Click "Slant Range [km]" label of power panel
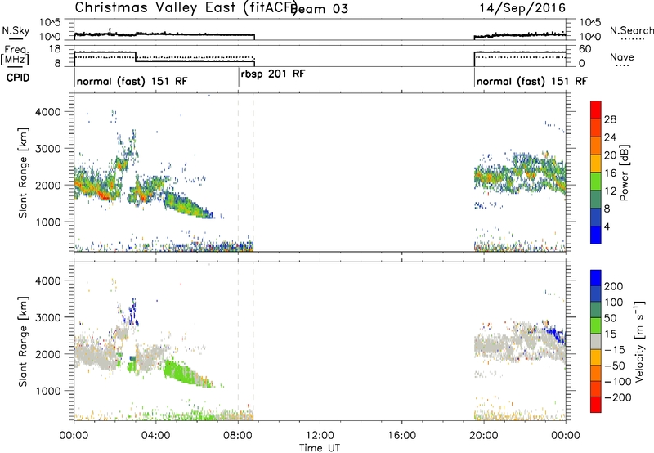This screenshot has height=453, width=654. pyautogui.click(x=23, y=173)
